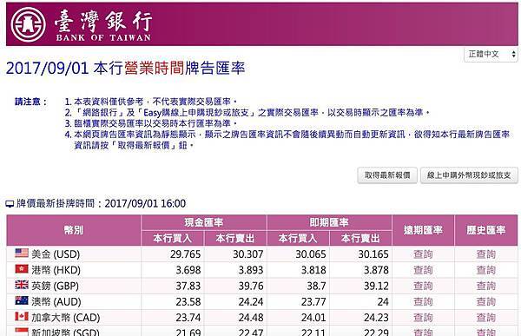Image resolution: width=521 pixels, height=336 pixels.
Task: Open 遠期匯率 查詢 link for AUD
Action: (423, 301)
